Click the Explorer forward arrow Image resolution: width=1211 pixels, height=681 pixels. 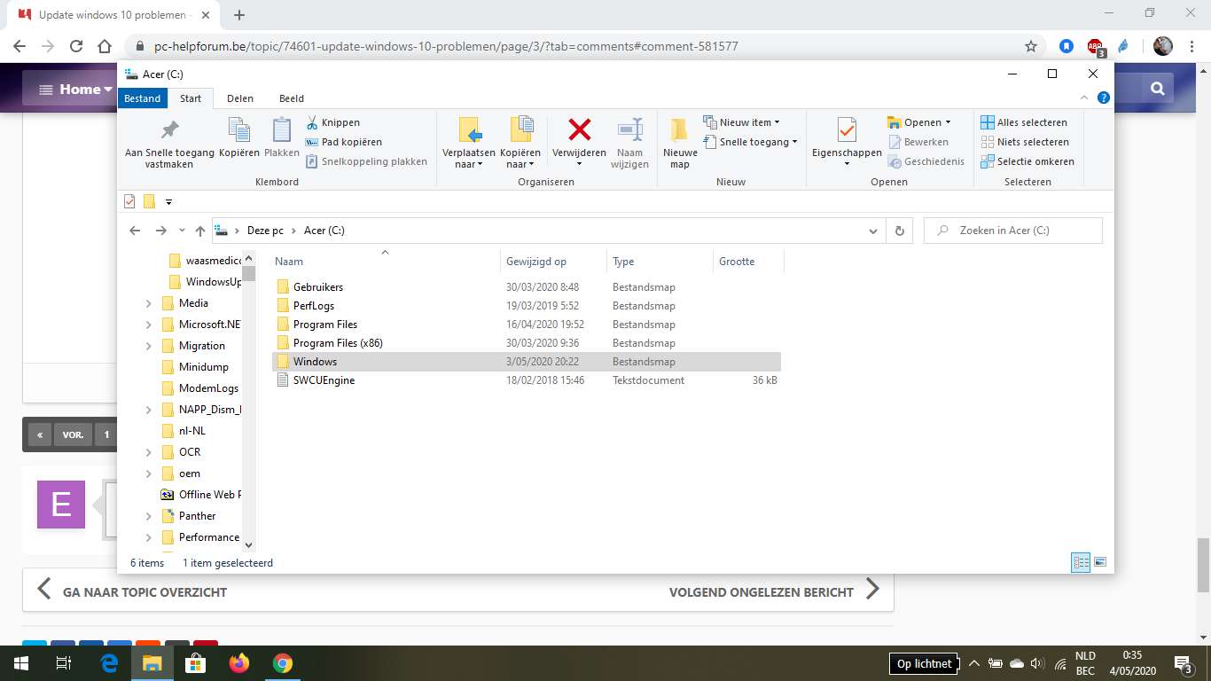coord(160,231)
